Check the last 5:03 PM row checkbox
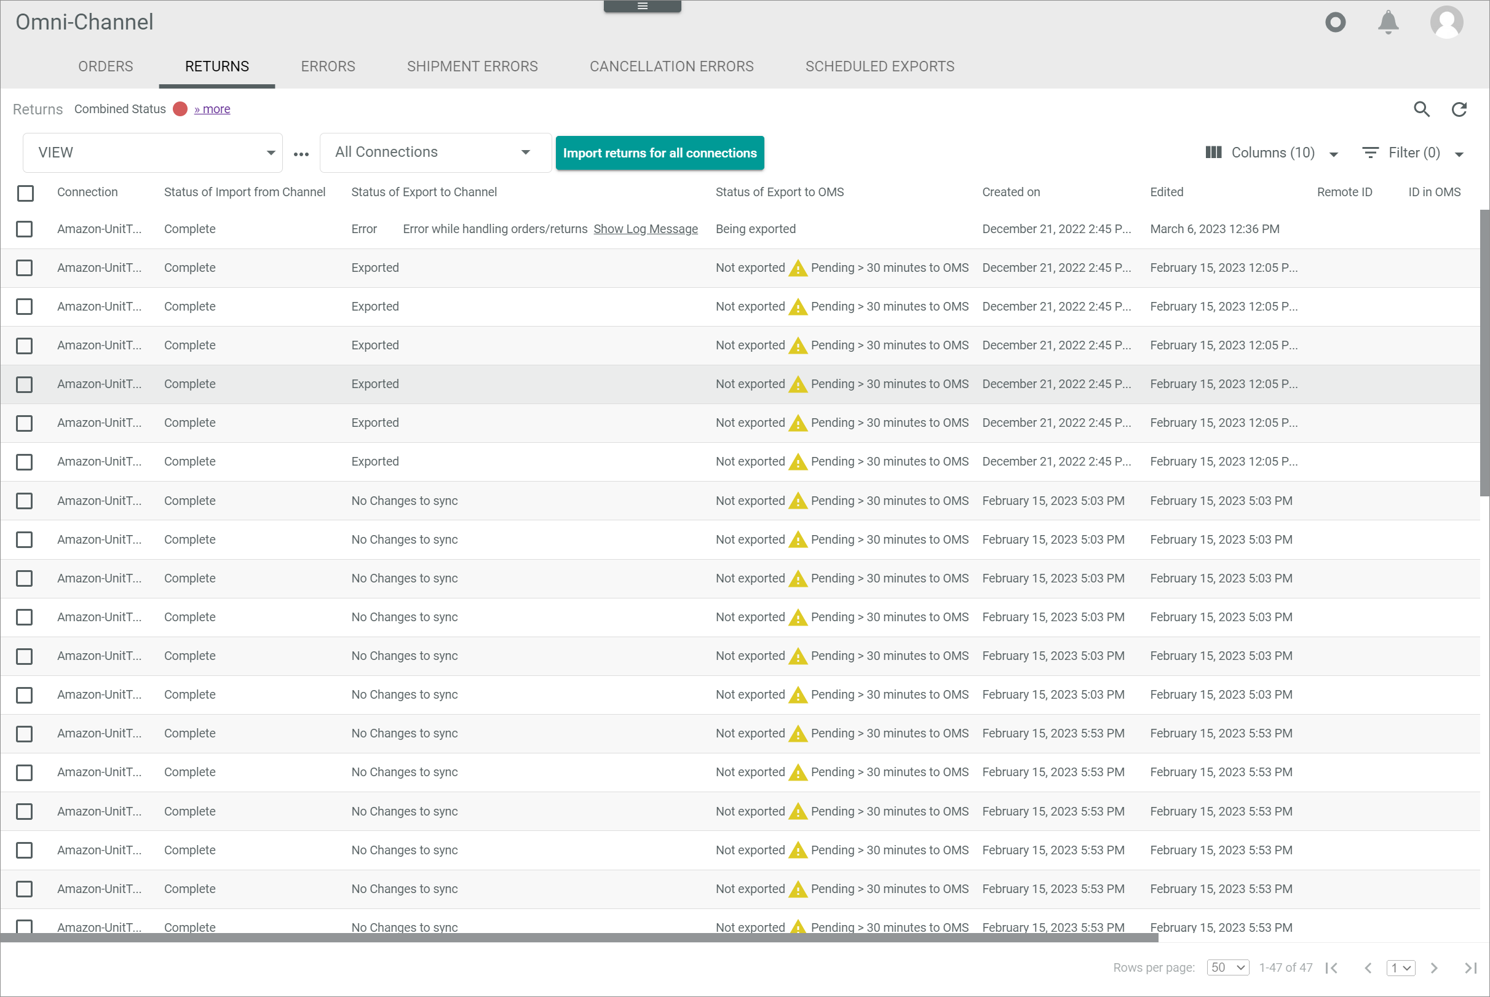1490x997 pixels. (24, 695)
